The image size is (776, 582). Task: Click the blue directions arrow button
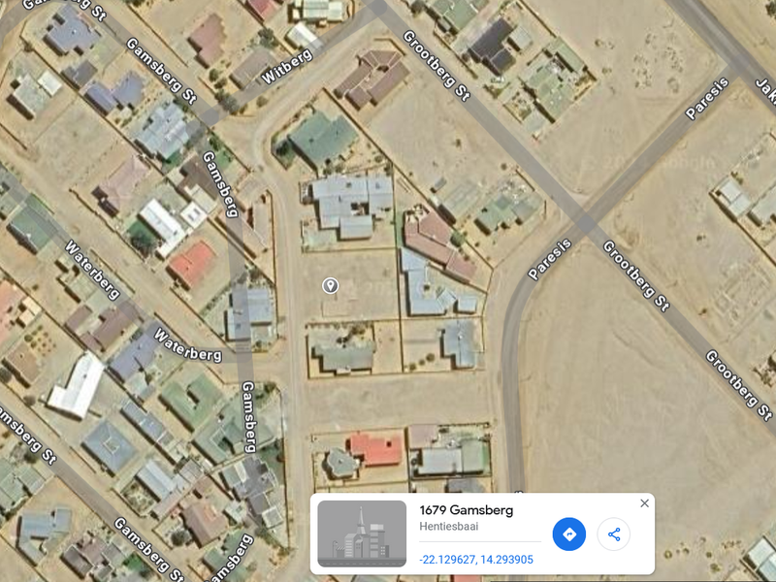click(x=568, y=534)
